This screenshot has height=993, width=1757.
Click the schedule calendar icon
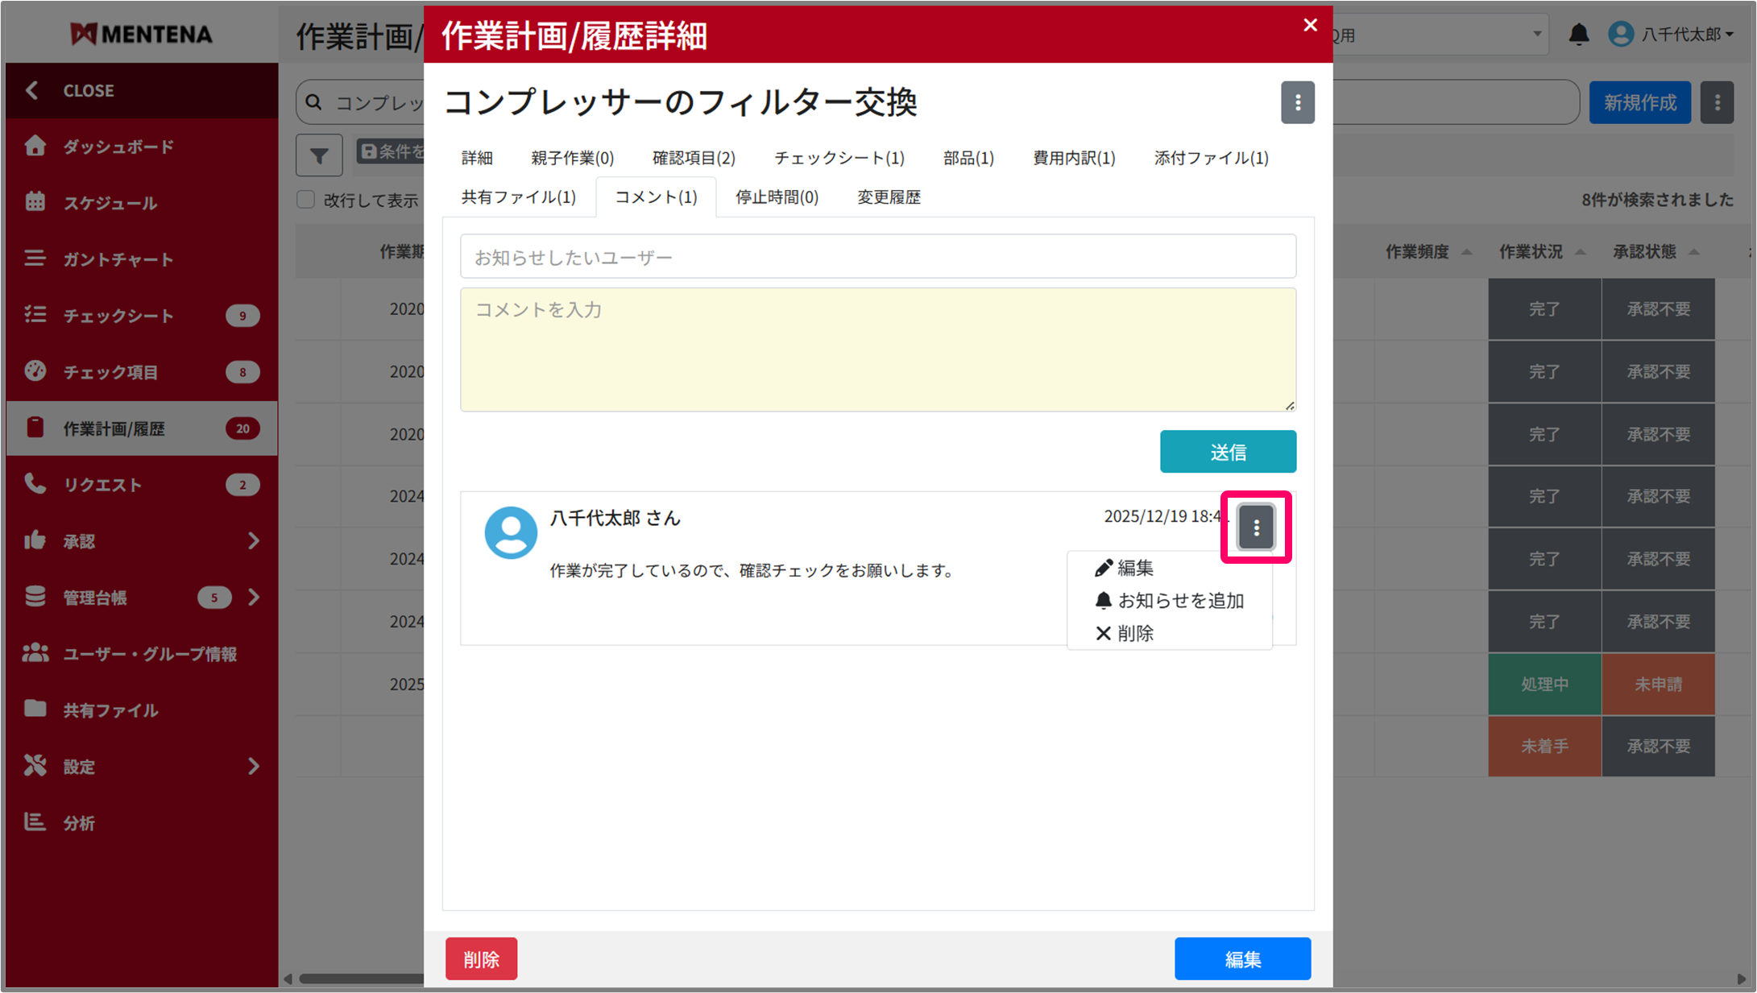click(x=35, y=202)
